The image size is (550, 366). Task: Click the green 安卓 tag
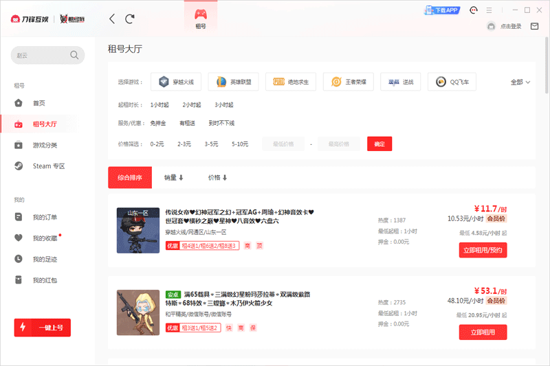[173, 295]
